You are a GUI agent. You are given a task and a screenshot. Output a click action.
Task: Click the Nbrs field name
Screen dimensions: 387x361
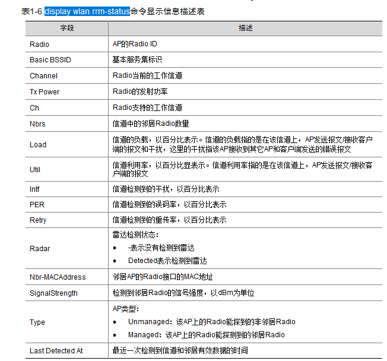(37, 123)
